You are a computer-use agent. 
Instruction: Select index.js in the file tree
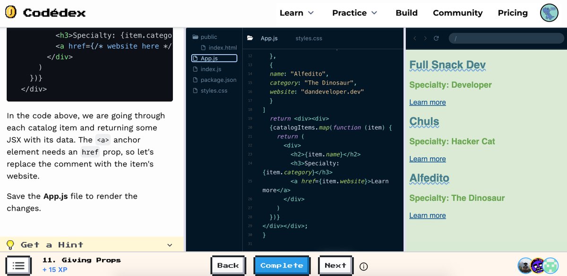point(211,69)
